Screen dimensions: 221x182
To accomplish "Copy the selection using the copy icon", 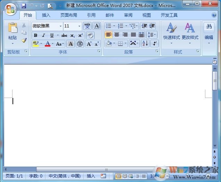I will (x=24, y=33).
